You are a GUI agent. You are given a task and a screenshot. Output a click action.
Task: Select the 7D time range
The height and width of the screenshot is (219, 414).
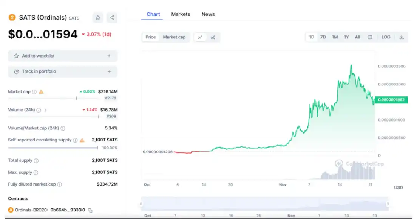point(323,37)
